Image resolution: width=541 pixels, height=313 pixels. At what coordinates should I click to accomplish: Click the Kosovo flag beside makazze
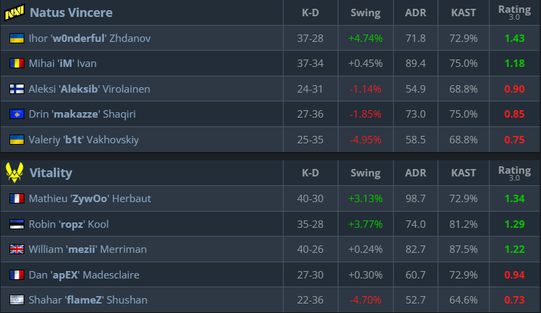(x=17, y=114)
